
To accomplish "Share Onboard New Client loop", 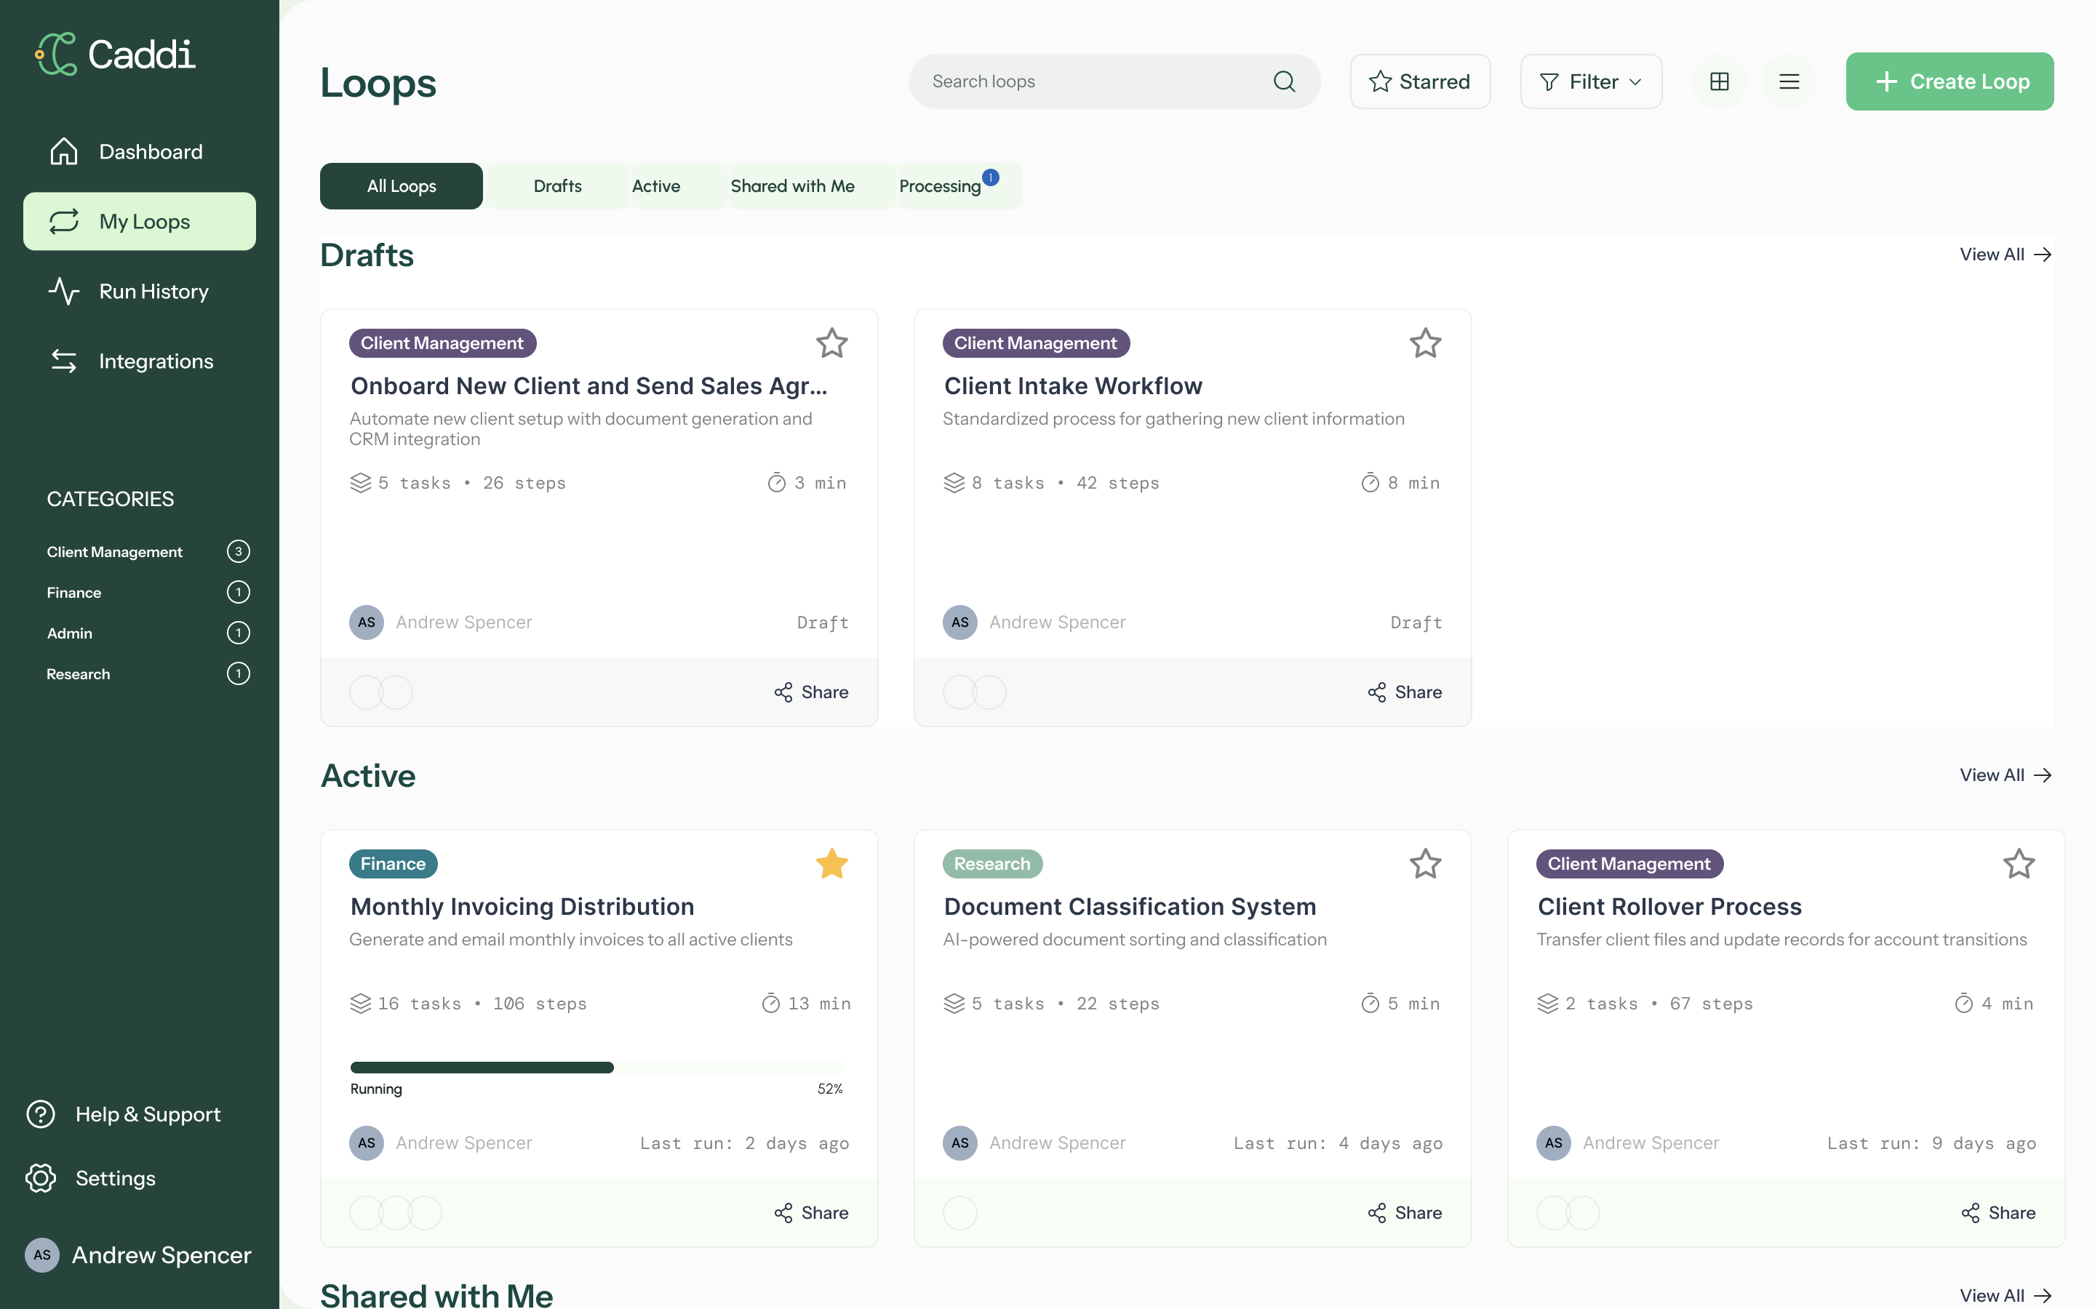I will 811,692.
